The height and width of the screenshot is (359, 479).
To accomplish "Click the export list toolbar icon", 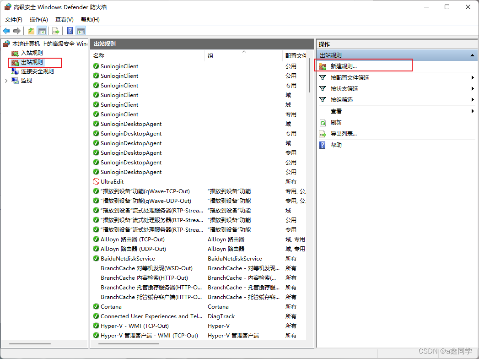I will [56, 31].
